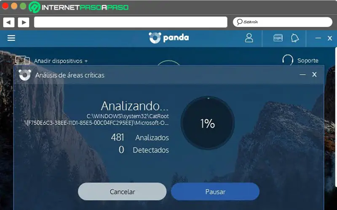Open the Panda hamburger menu
Viewport: 337px width, 210px height.
(x=11, y=38)
